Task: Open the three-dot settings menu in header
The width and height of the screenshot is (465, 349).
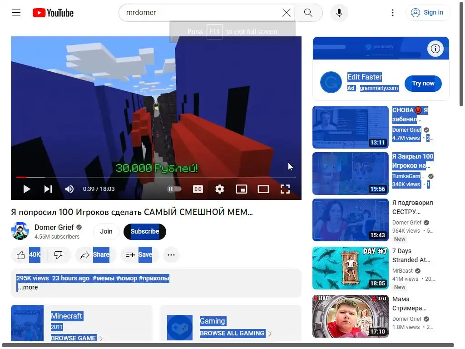Action: click(393, 12)
